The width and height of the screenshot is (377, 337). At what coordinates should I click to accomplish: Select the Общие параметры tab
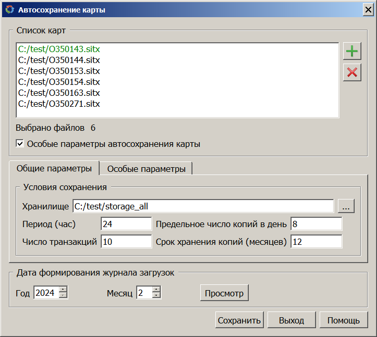point(54,168)
